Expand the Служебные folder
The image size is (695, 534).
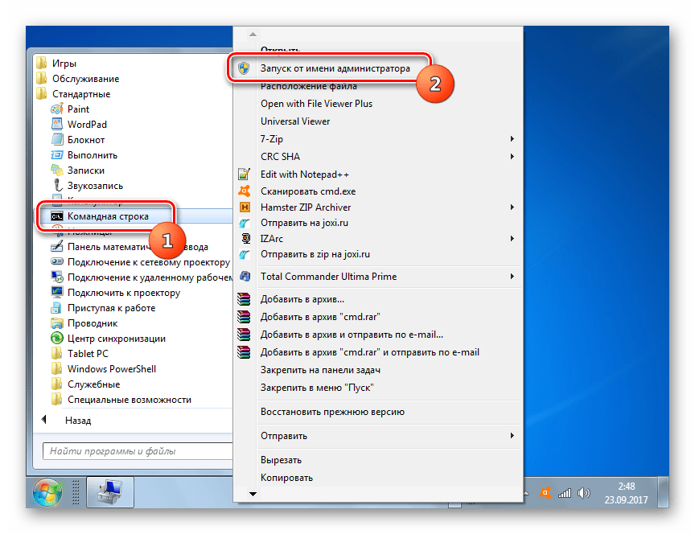pos(85,384)
